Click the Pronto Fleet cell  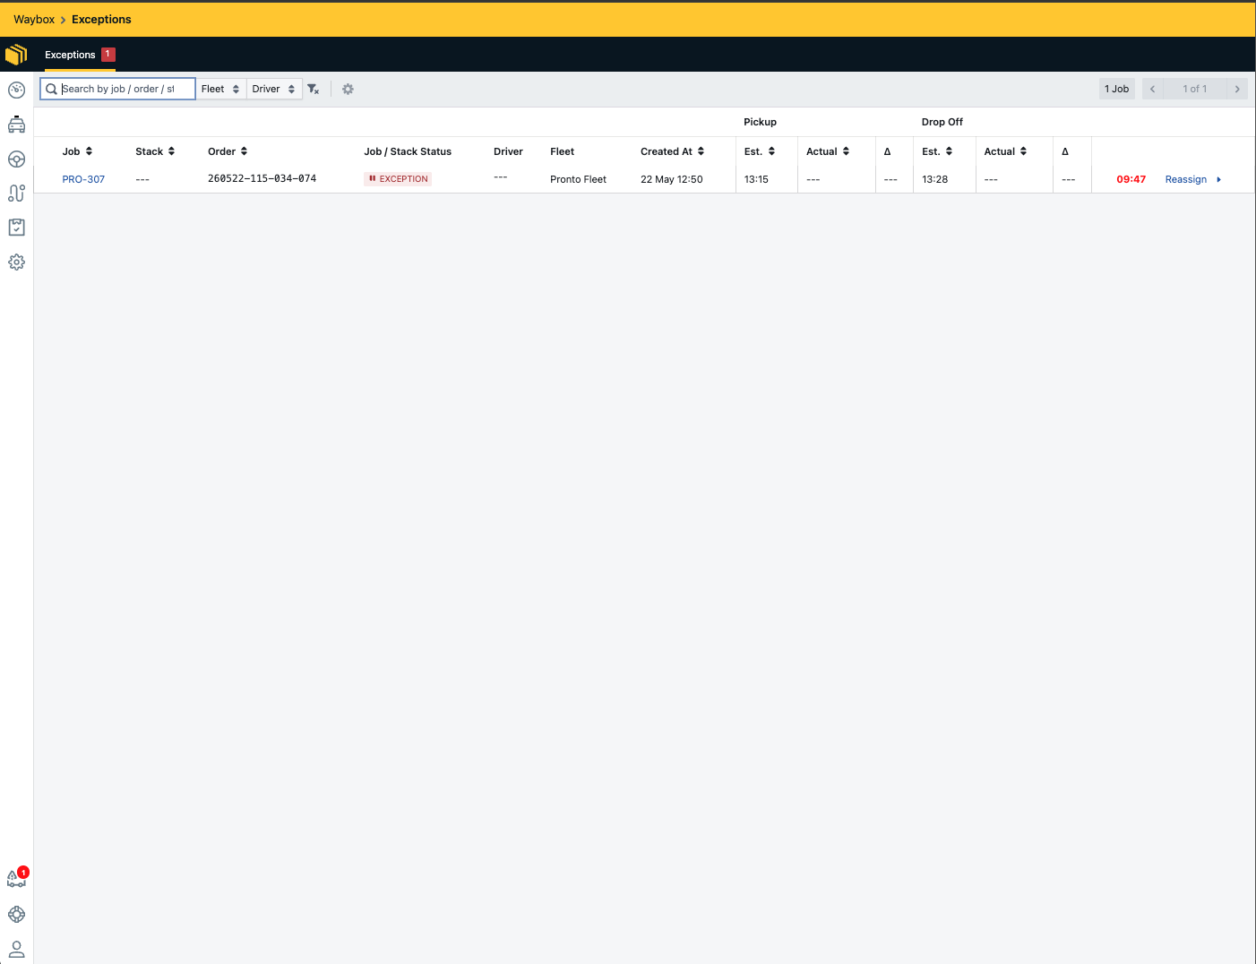579,179
